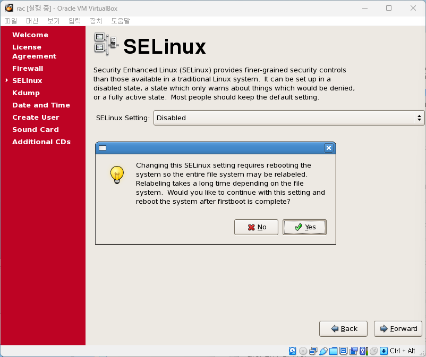
Task: Click the keyboard capture arrow icon
Action: click(384, 351)
